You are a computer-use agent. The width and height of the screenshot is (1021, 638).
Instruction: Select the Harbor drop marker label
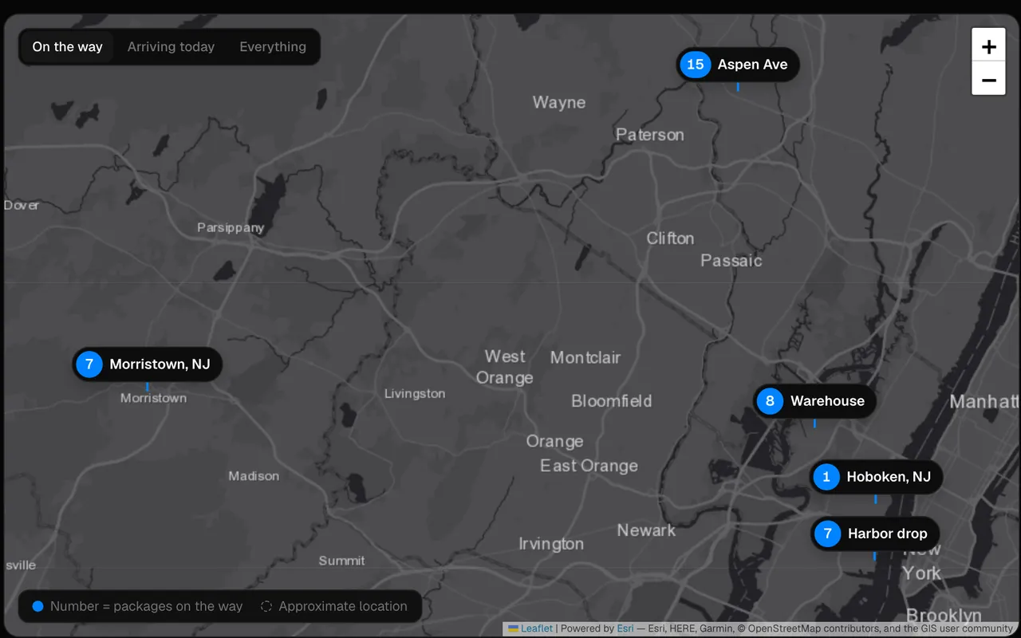[887, 534]
